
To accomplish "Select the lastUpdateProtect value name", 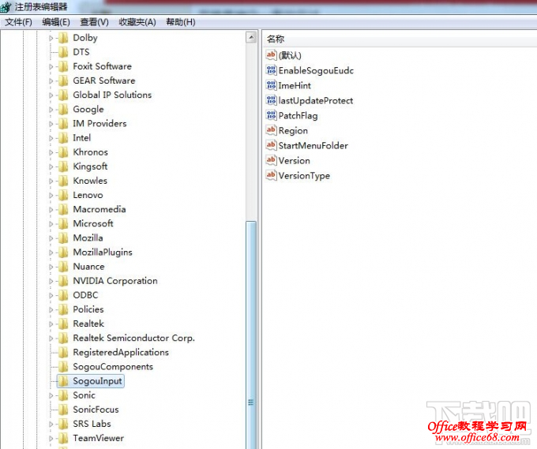I will 315,101.
